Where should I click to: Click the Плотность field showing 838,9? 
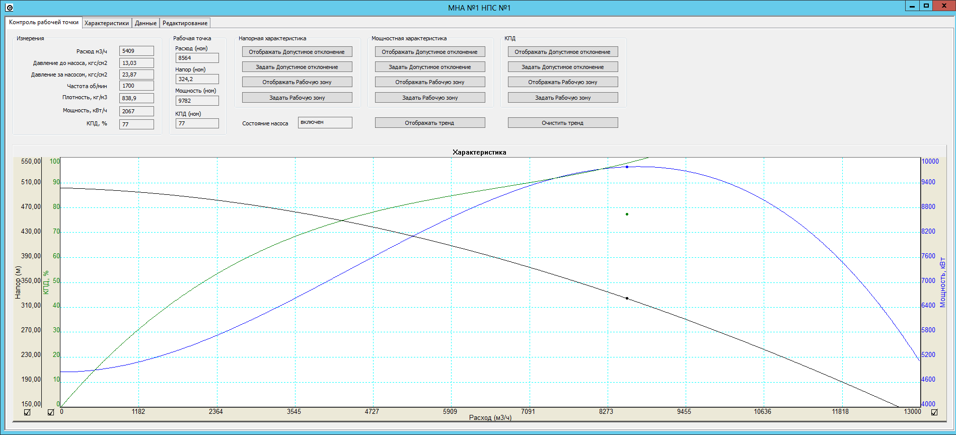136,98
